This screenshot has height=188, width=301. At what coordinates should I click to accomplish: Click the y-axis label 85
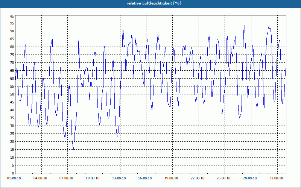(x=12, y=39)
